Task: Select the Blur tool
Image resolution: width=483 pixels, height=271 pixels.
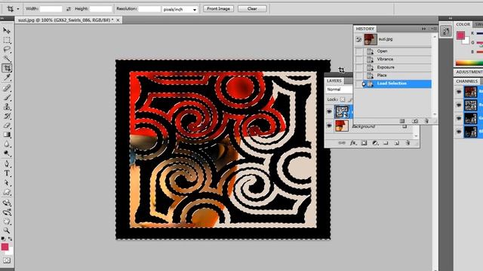Action: (x=7, y=144)
